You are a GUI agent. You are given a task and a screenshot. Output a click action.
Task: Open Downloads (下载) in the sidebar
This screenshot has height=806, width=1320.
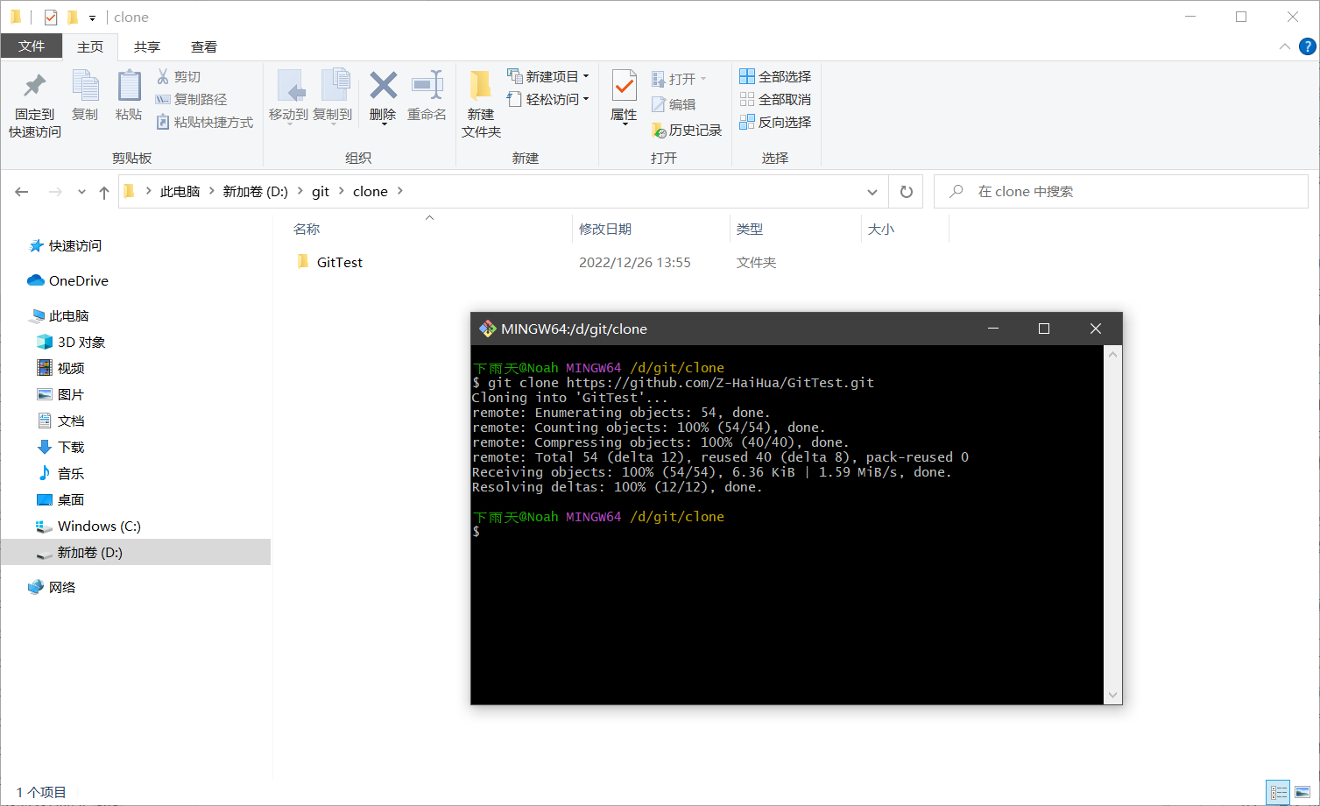[x=71, y=448]
